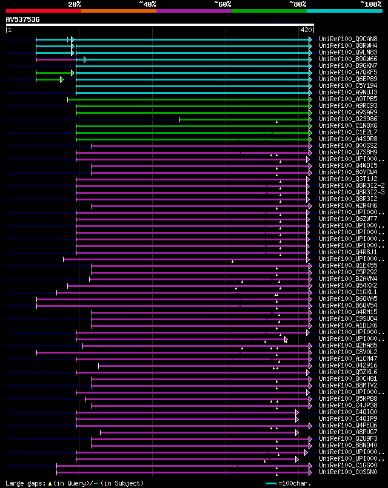This screenshot has height=488, width=388.
Task: Click the cyan =100char. scale sample
Action: point(271,484)
